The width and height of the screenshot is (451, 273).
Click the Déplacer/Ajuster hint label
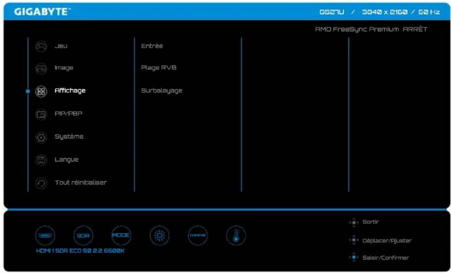tap(387, 240)
